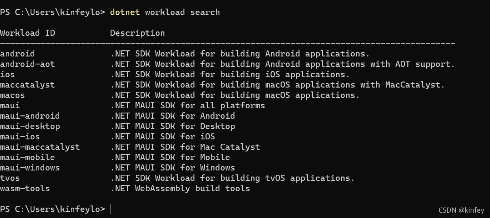Click the 'maui-ios' workload entry
The width and height of the screenshot is (490, 218).
(x=20, y=137)
